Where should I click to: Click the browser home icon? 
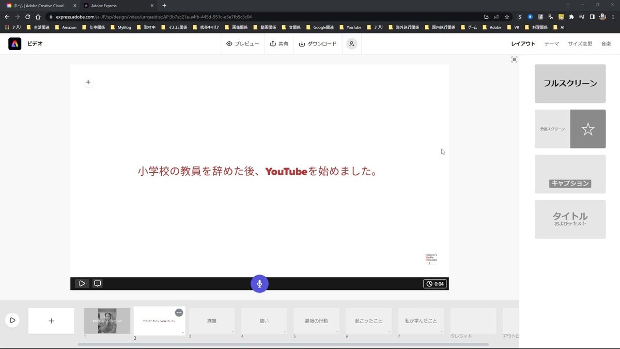(x=38, y=17)
